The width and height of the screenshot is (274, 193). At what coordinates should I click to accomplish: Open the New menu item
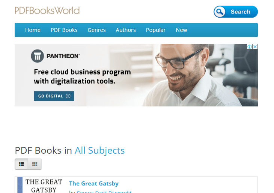(181, 30)
